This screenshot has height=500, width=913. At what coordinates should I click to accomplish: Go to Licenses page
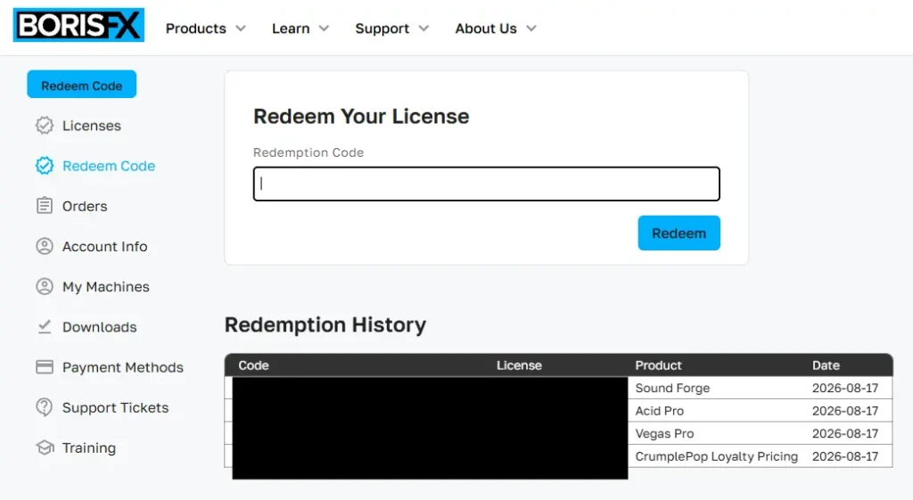tap(92, 126)
